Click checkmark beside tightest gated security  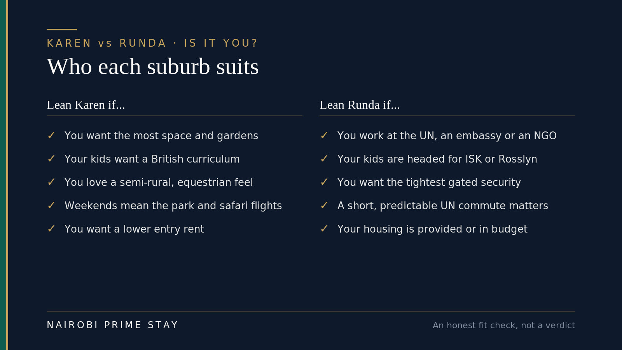click(x=324, y=182)
